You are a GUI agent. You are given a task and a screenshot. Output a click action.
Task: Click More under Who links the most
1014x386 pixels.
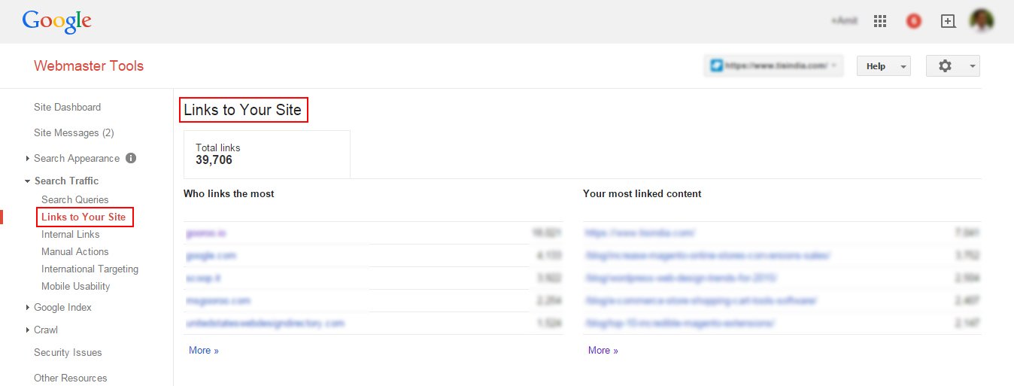pos(203,350)
